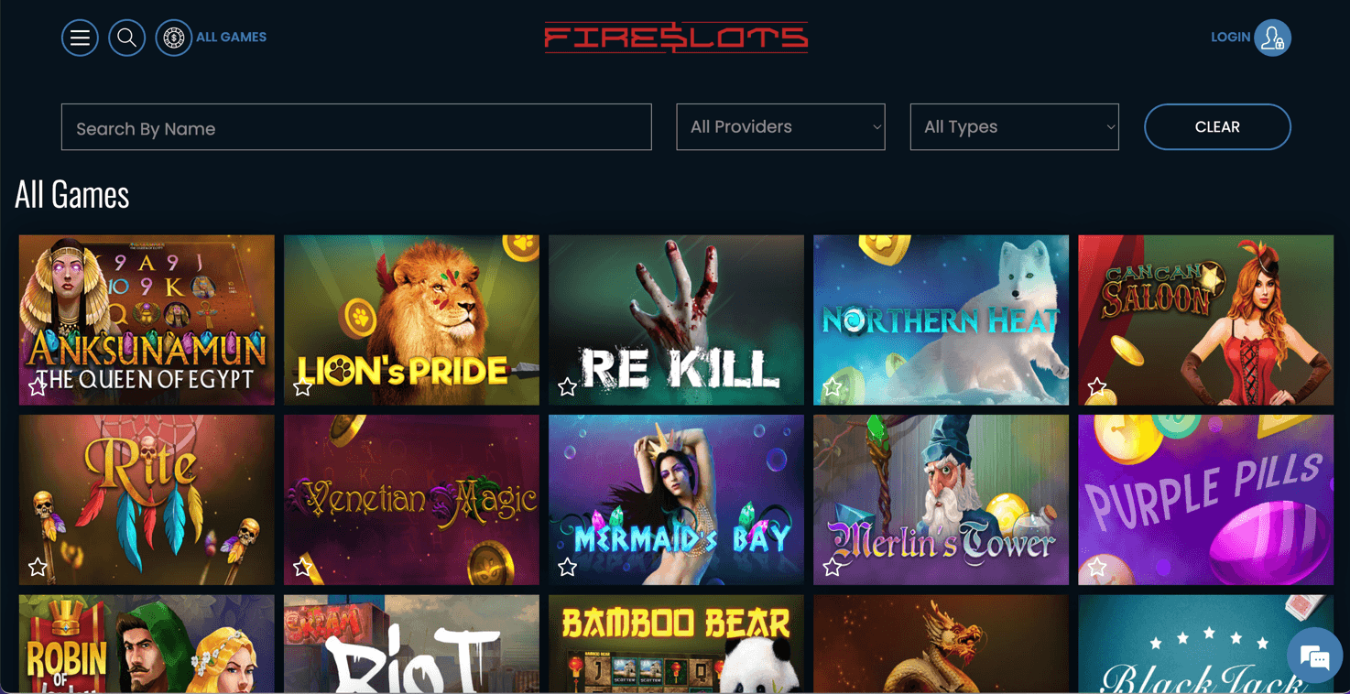The image size is (1350, 694).
Task: Expand the All Types dropdown
Action: tap(1014, 127)
